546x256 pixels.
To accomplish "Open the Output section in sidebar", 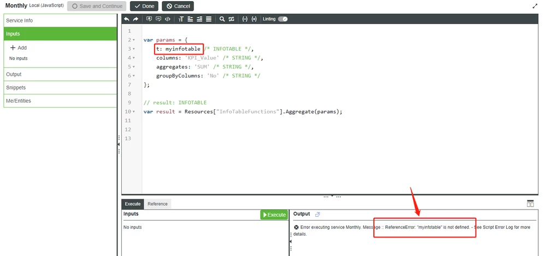I will (60, 74).
